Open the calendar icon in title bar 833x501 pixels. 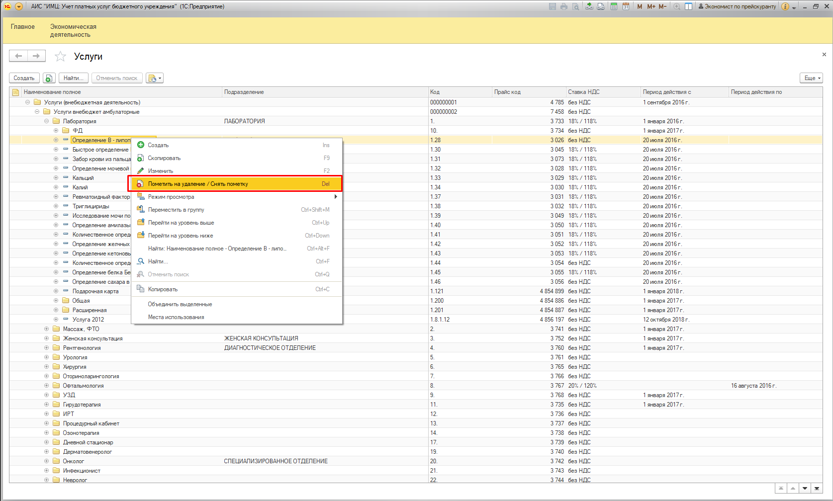point(626,6)
